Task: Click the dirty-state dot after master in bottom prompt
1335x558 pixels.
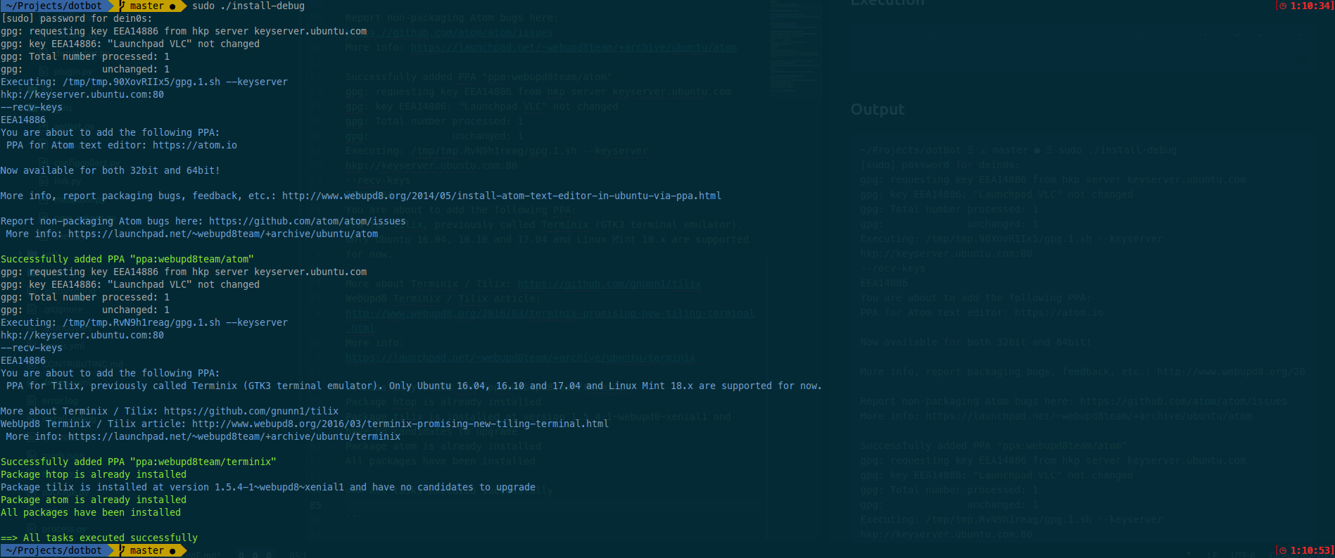Action: point(172,551)
